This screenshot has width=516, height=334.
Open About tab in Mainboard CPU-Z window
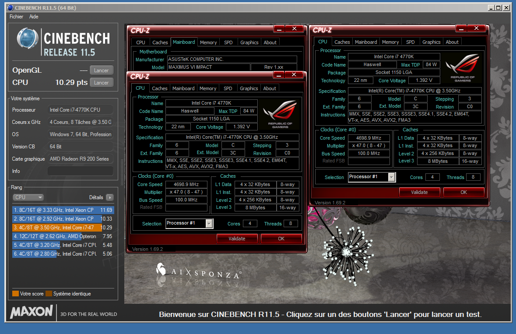[x=270, y=42]
